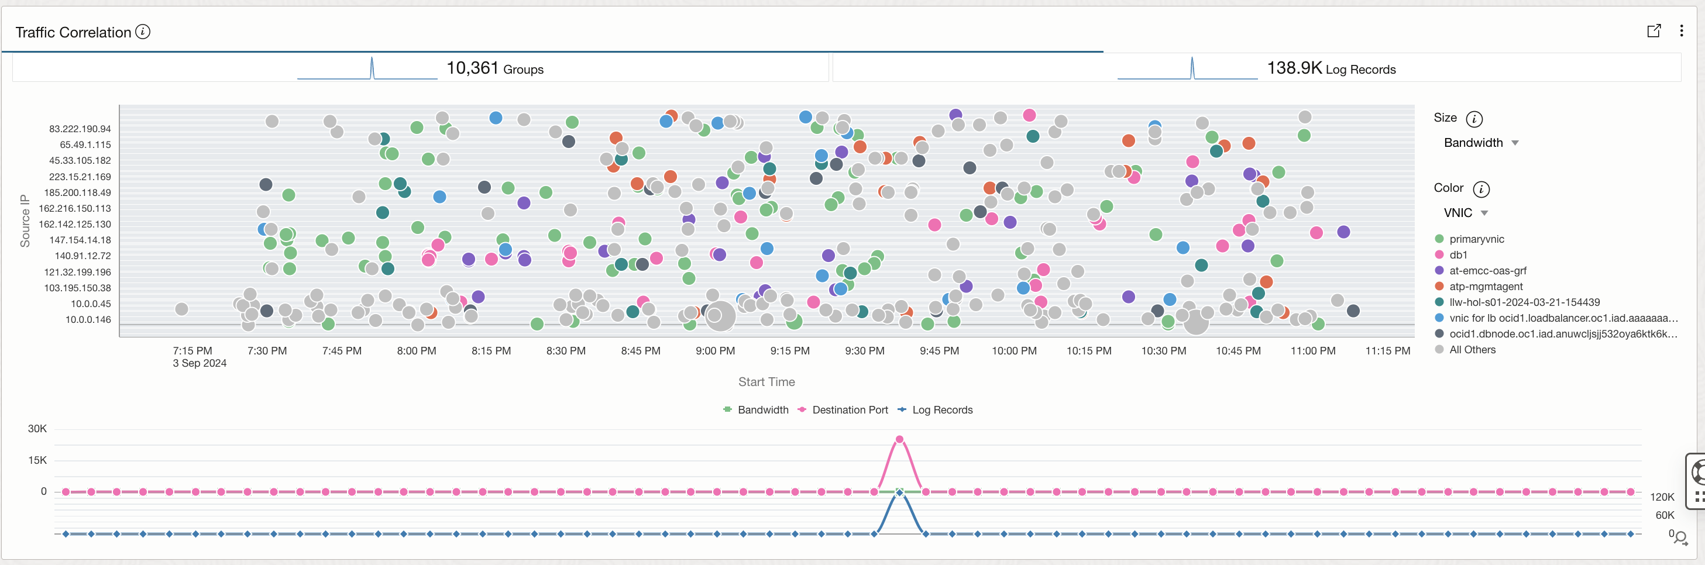Select the 138.9K Log Records tile
This screenshot has height=565, width=1705.
[1331, 69]
